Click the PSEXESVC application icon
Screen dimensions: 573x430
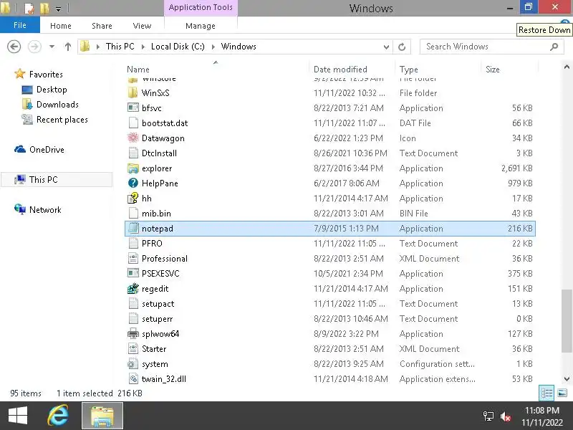coord(133,273)
